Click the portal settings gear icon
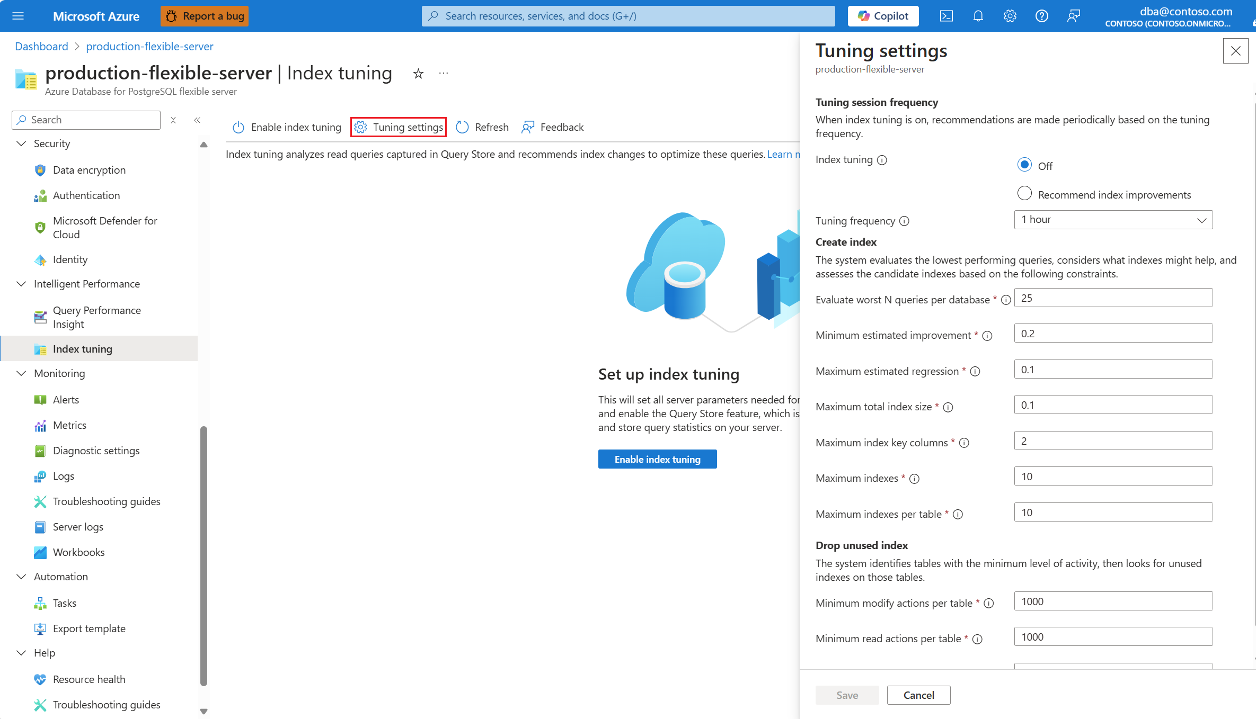This screenshot has height=719, width=1256. click(x=1010, y=16)
